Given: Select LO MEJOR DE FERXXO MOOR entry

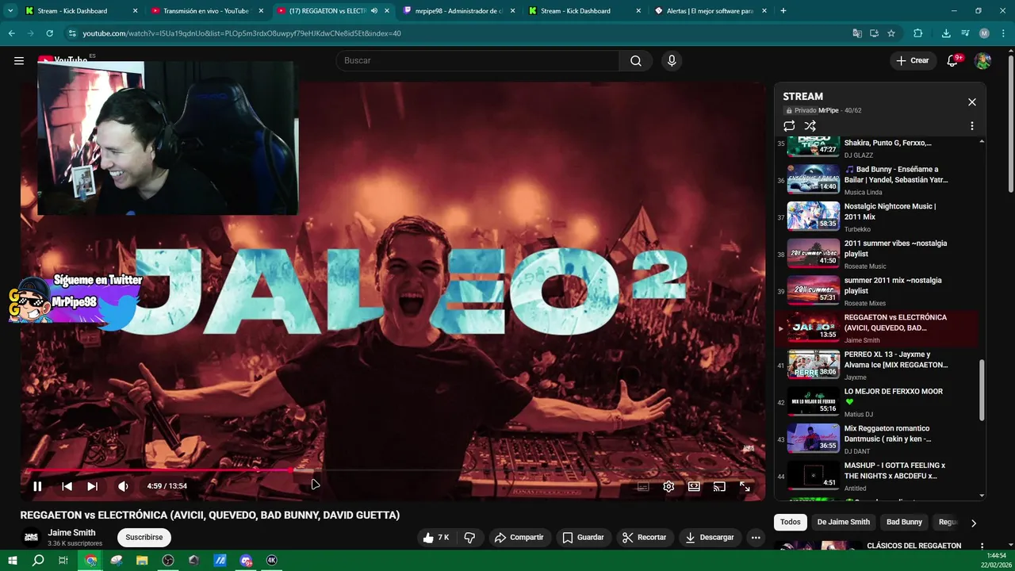Looking at the screenshot, I should [x=876, y=402].
